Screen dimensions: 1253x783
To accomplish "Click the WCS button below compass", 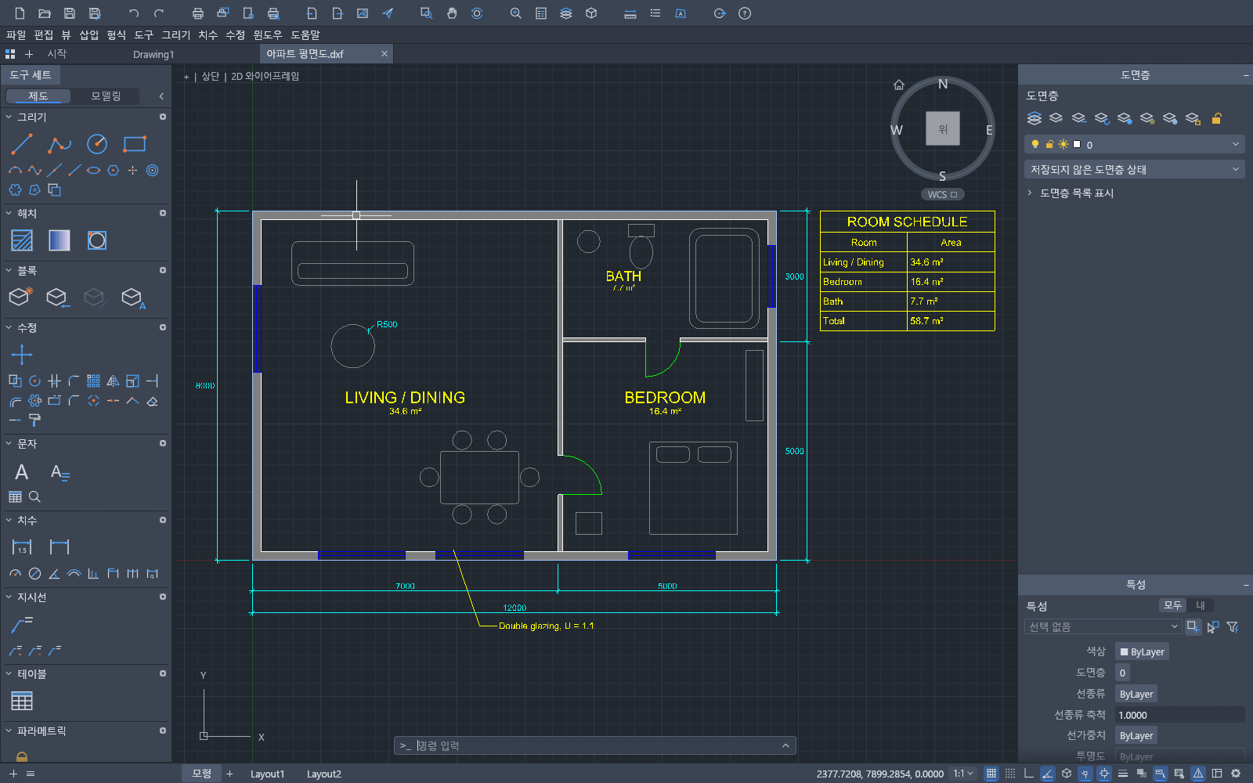I will click(942, 194).
